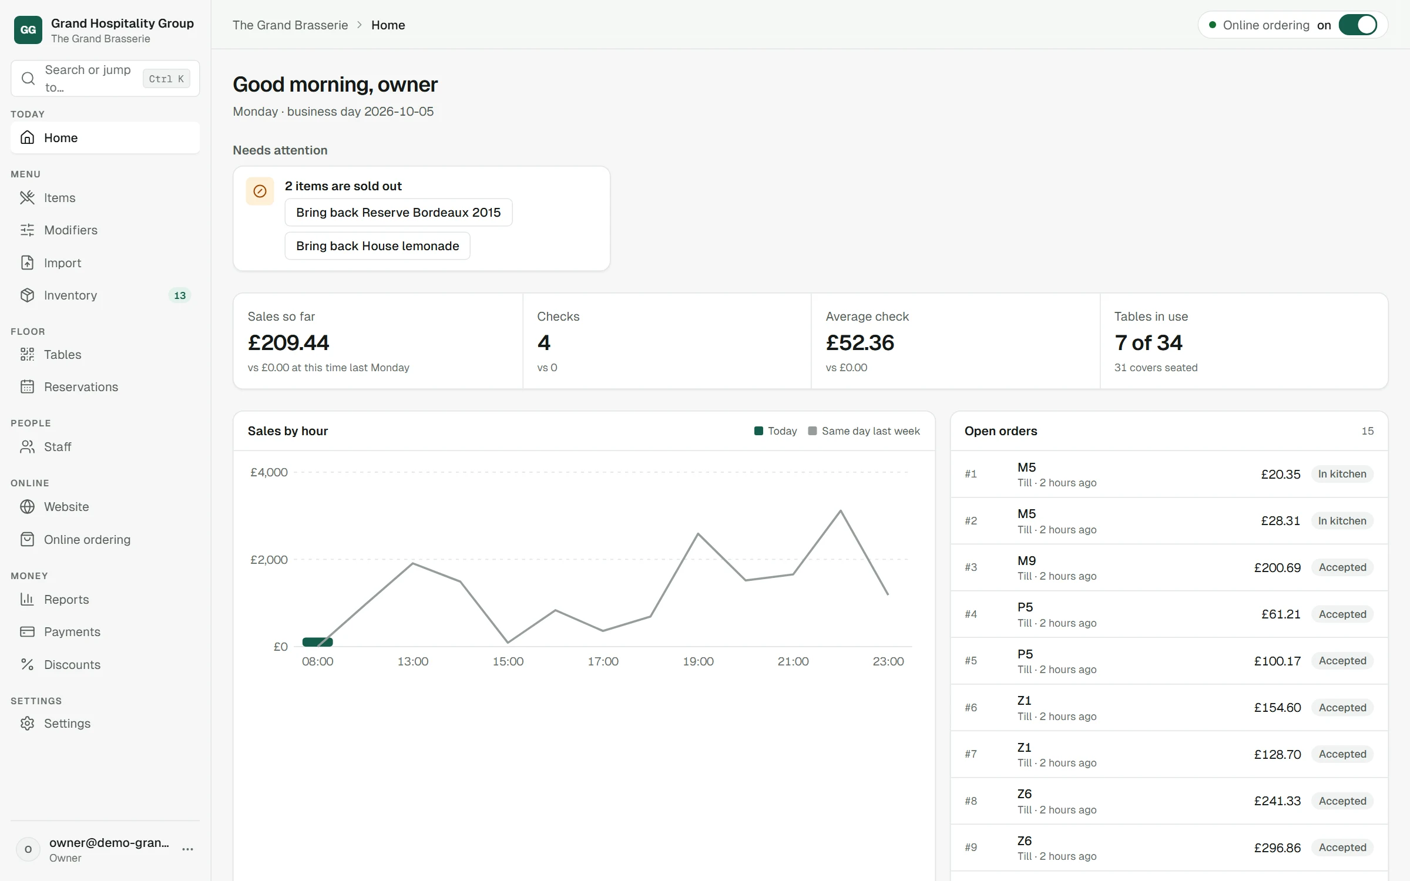This screenshot has width=1410, height=881.
Task: Click the Payments card icon
Action: pyautogui.click(x=28, y=631)
